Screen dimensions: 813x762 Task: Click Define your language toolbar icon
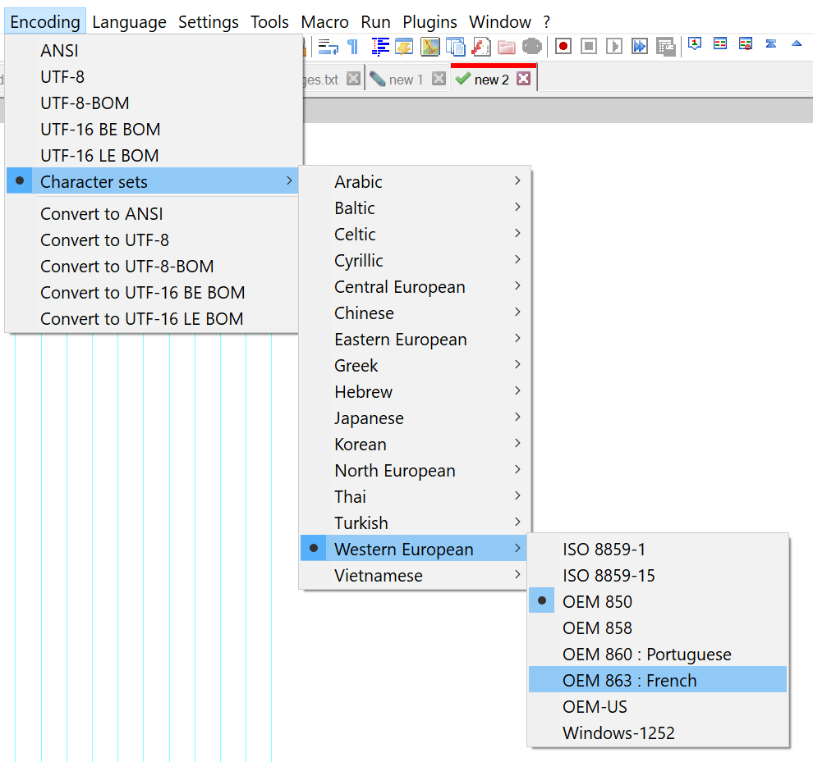pyautogui.click(x=404, y=47)
